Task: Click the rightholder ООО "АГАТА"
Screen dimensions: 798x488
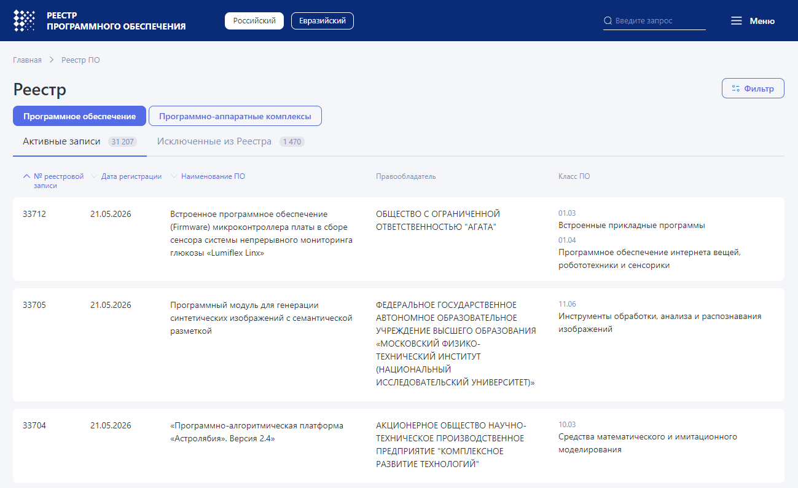Action: 438,221
